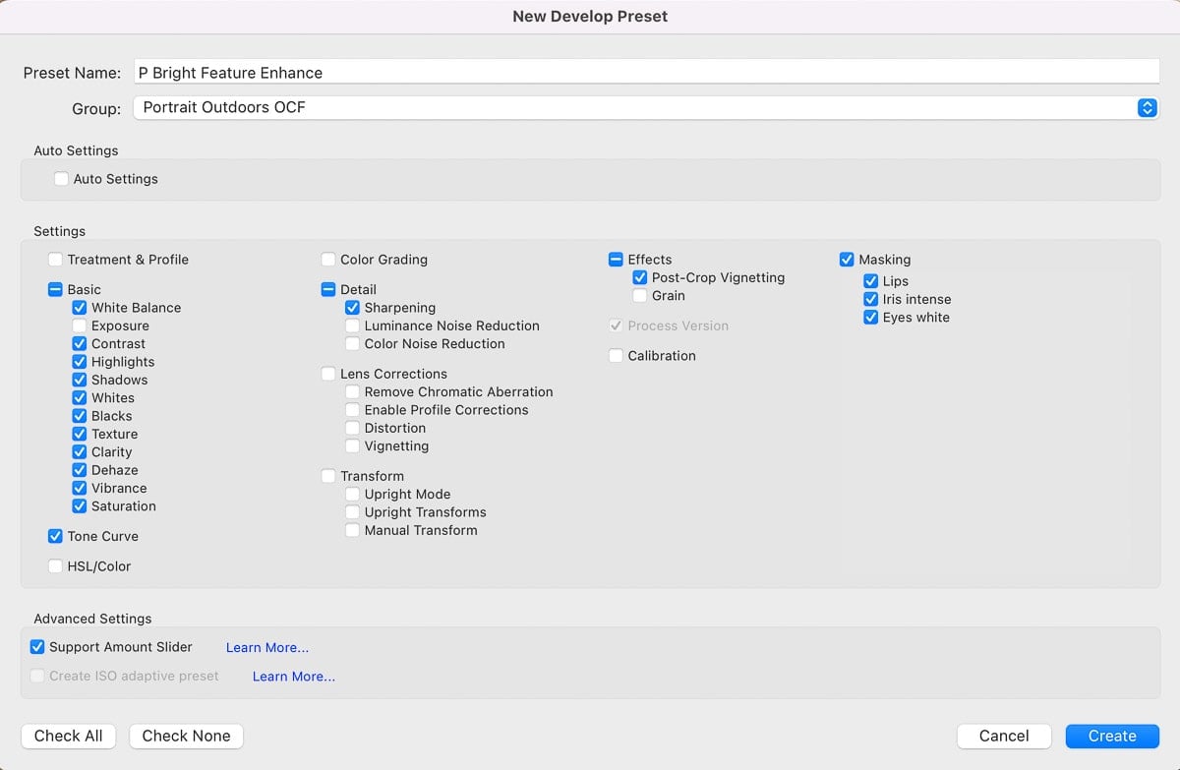Uncheck the Iris intense mask

870,299
